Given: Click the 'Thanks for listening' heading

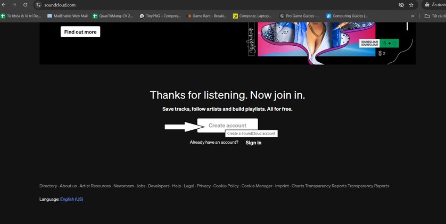Looking at the screenshot, I should [x=227, y=95].
